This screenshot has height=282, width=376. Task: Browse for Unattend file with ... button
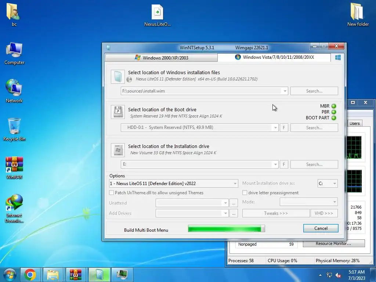(x=234, y=203)
